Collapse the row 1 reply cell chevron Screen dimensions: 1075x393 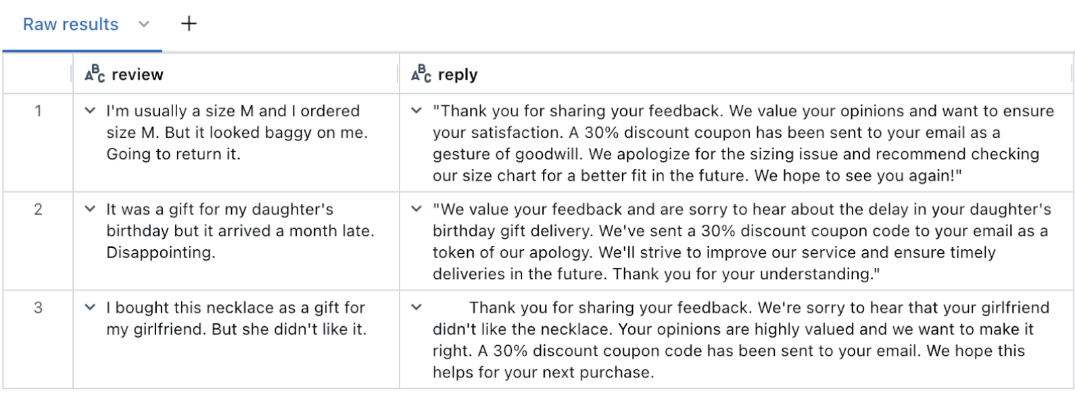click(416, 111)
